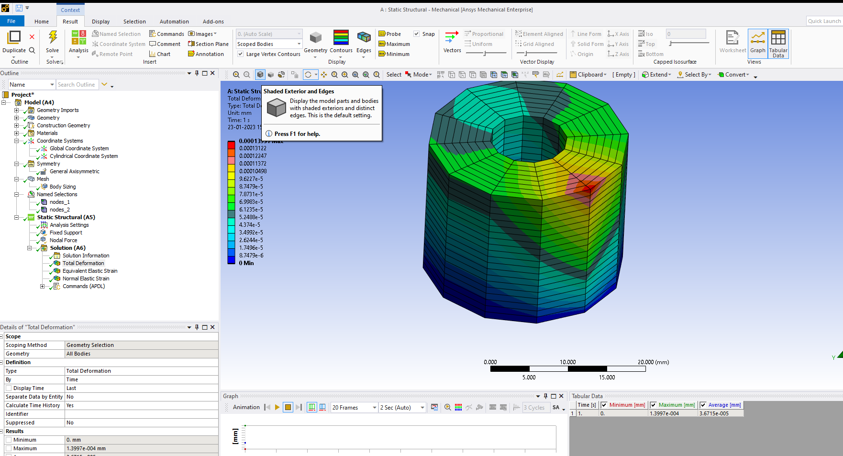The height and width of the screenshot is (456, 843).
Task: Toggle the Large Vertex Contours checkbox
Action: coord(241,54)
